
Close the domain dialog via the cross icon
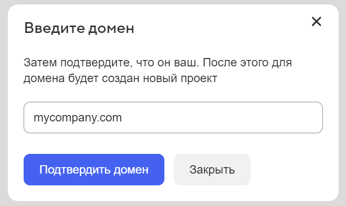click(x=316, y=21)
